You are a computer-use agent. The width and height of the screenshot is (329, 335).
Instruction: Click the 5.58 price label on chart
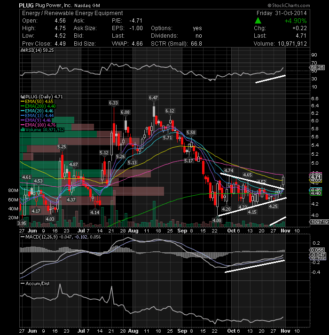point(191,133)
